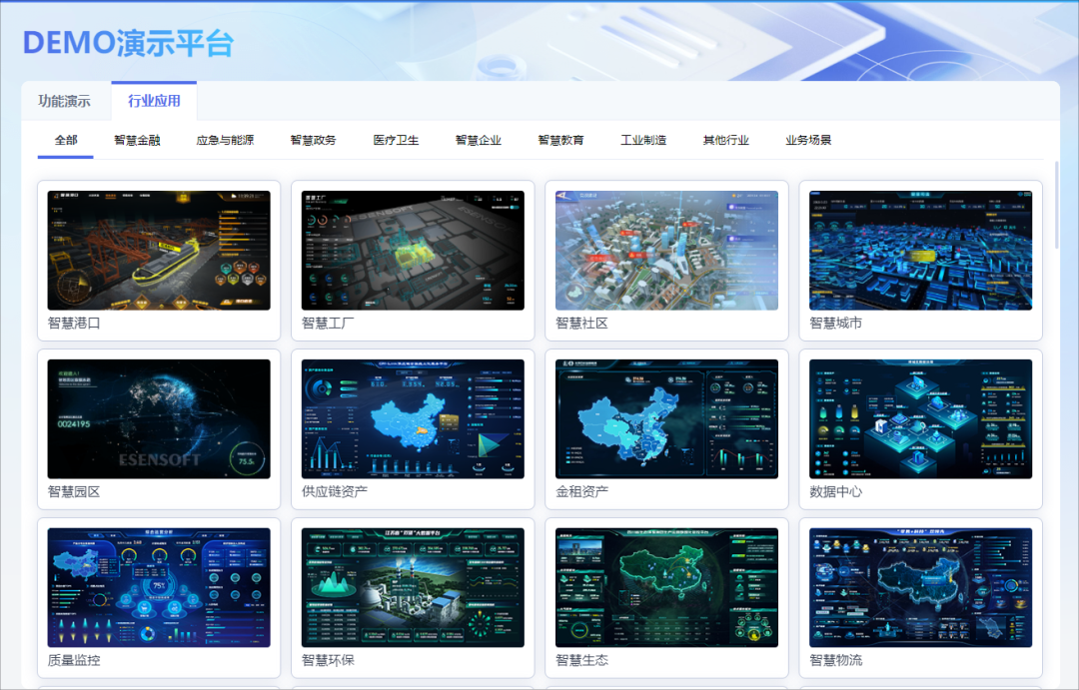
Task: Open the 业务场景 category
Action: 808,140
